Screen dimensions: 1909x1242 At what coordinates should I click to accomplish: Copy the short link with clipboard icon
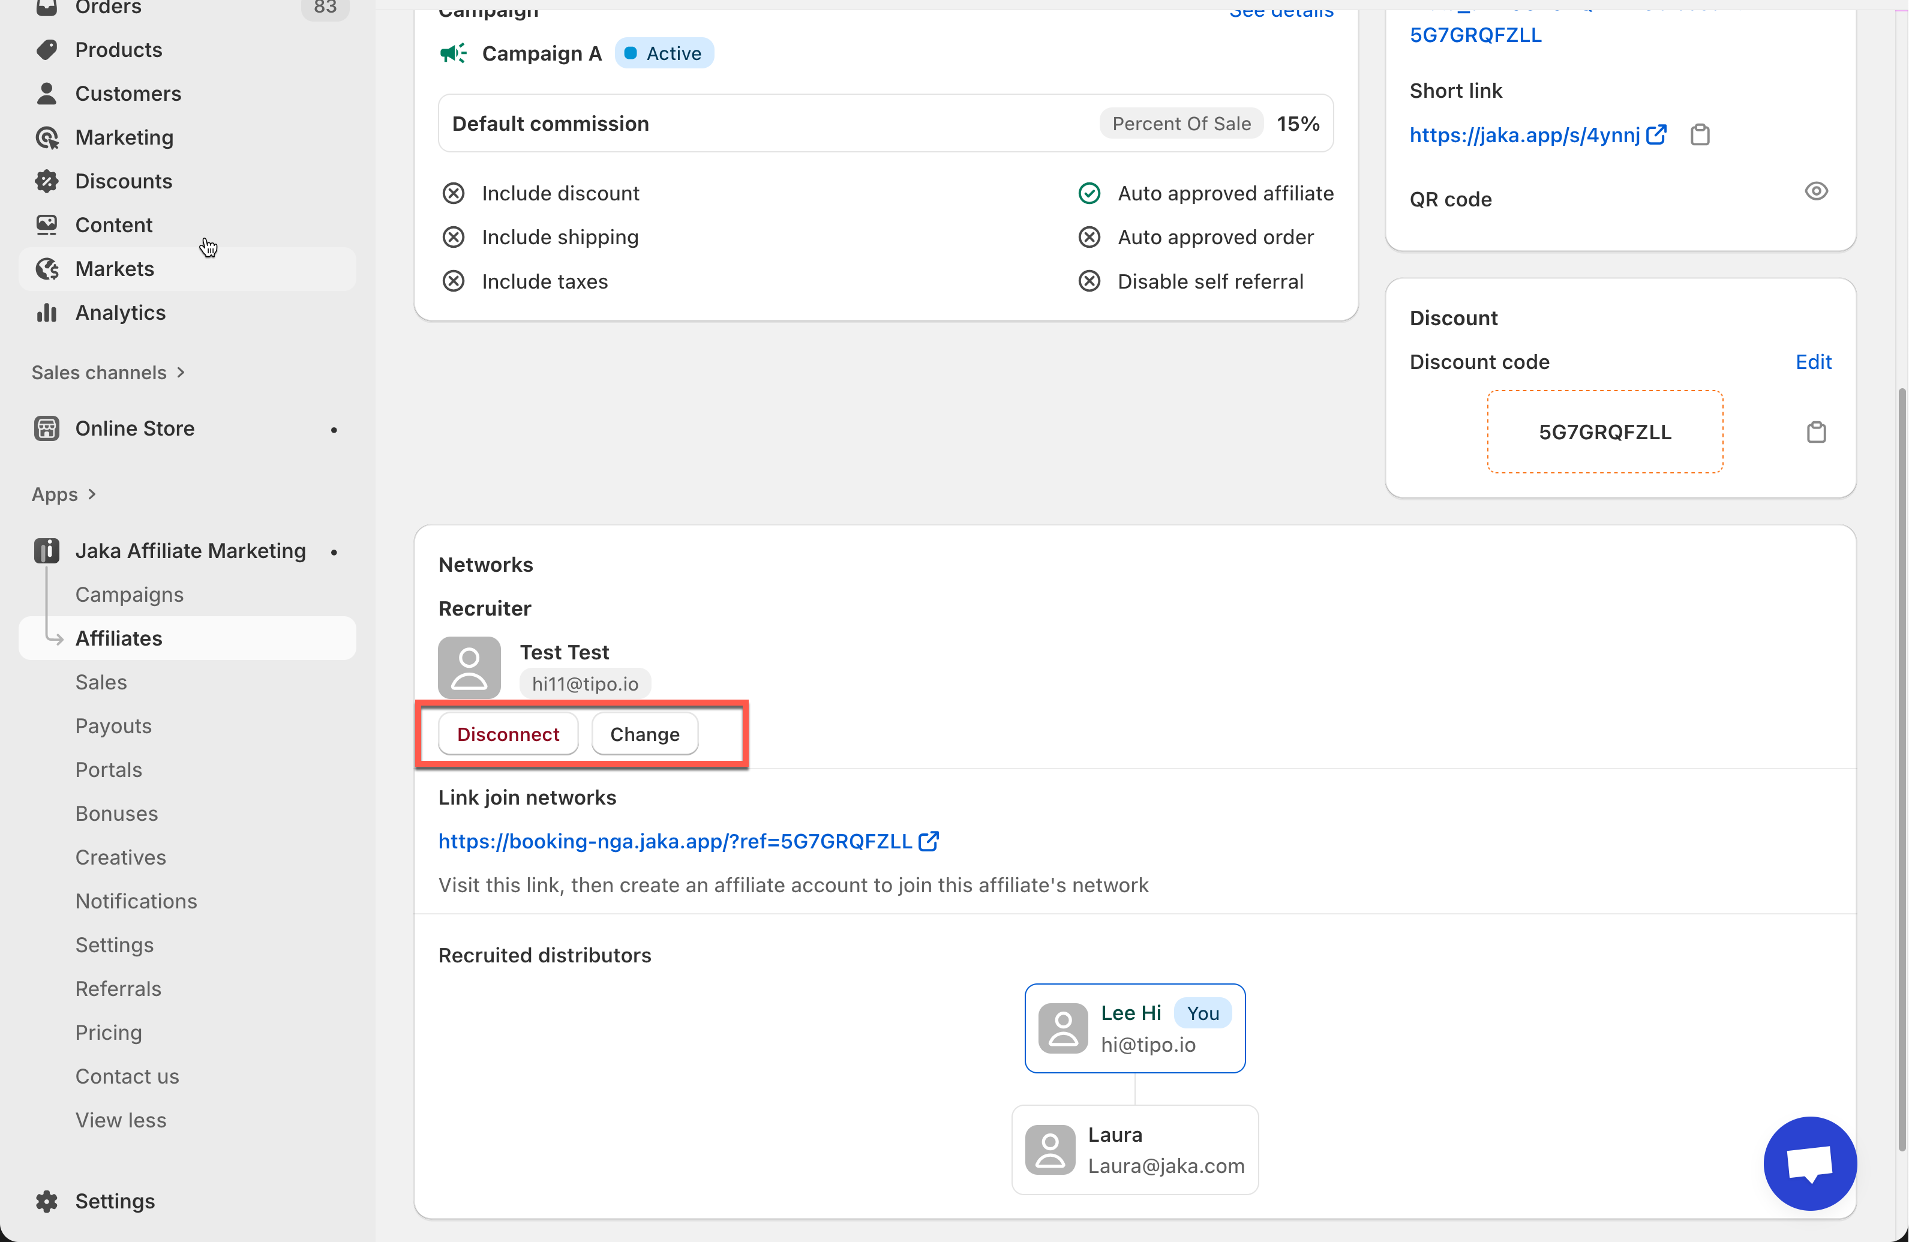tap(1700, 135)
